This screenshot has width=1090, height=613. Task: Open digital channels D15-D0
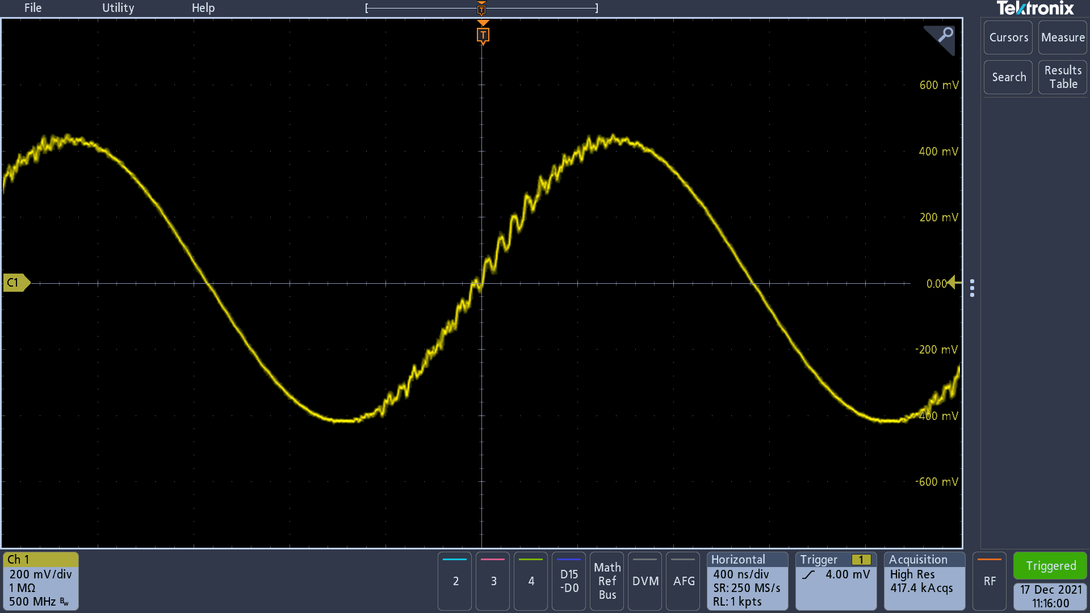click(x=568, y=581)
